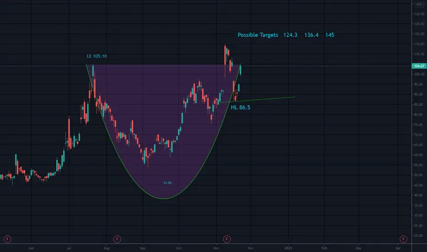Click the 125.00 price scale value
Viewport: 427px width, 252px height.
(x=419, y=24)
